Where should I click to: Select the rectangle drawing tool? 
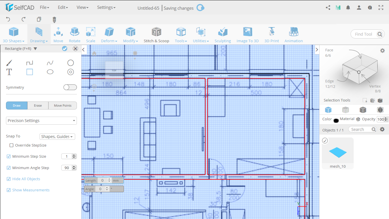point(30,72)
